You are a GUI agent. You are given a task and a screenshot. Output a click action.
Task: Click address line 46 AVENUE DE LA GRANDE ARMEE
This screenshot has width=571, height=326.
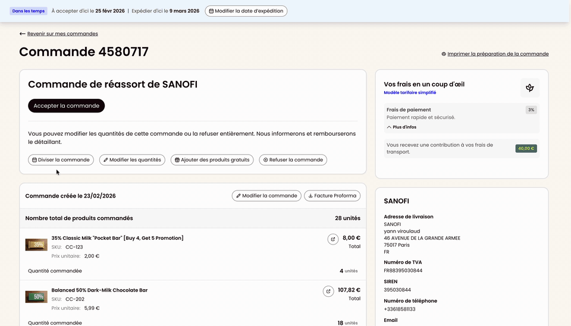[x=422, y=238]
